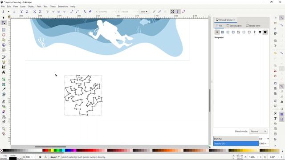Set fill to No paint (X)
This screenshot has width=285, height=160.
click(x=217, y=32)
